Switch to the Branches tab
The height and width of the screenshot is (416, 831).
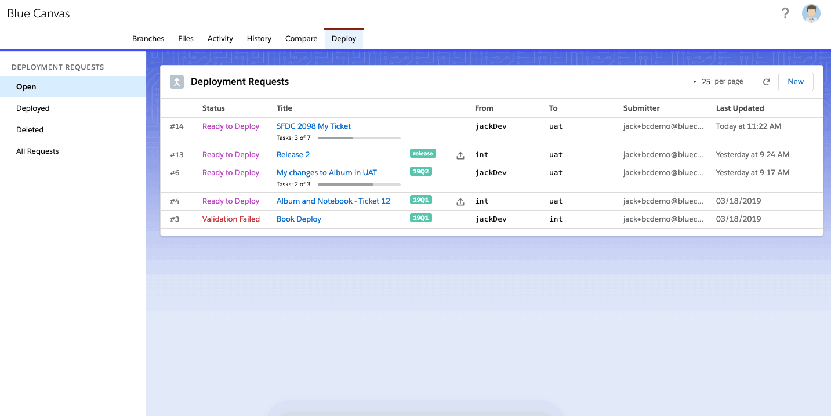(x=148, y=39)
